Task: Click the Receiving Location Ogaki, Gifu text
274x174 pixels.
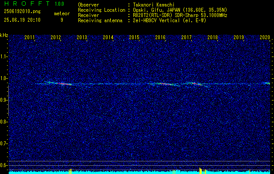Action: [x=180, y=10]
